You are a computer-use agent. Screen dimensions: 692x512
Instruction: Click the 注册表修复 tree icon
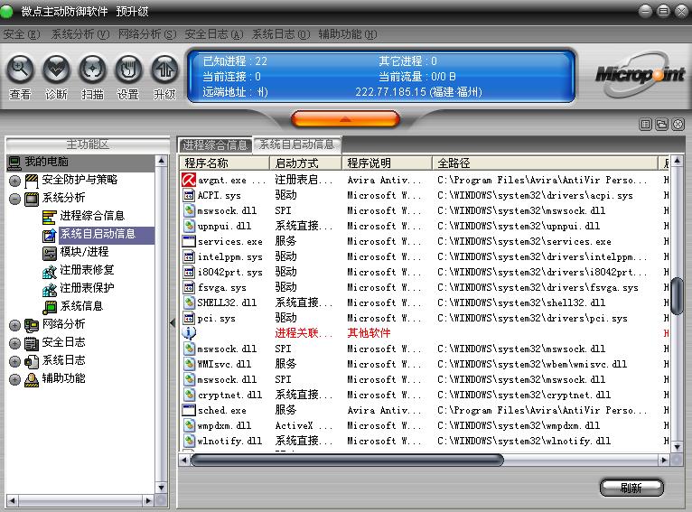(50, 271)
